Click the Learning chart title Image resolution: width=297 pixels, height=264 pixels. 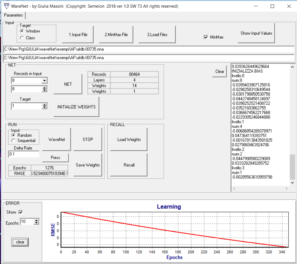coord(169,206)
